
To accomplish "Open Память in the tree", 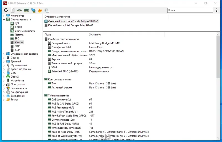I will click(x=19, y=35).
